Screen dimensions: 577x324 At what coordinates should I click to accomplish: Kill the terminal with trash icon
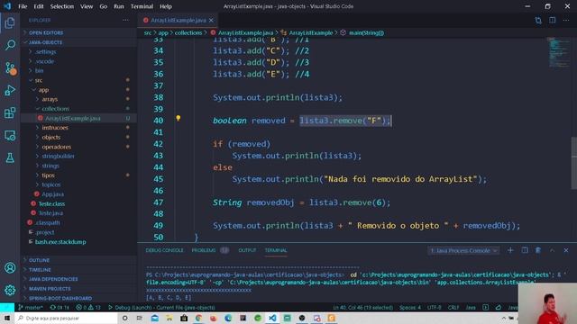click(538, 250)
